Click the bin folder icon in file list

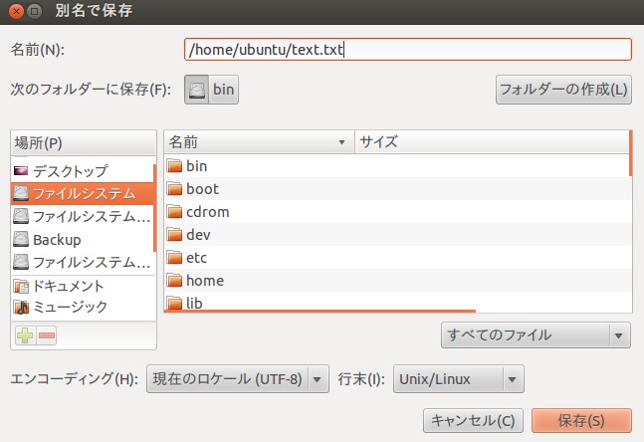pyautogui.click(x=174, y=166)
